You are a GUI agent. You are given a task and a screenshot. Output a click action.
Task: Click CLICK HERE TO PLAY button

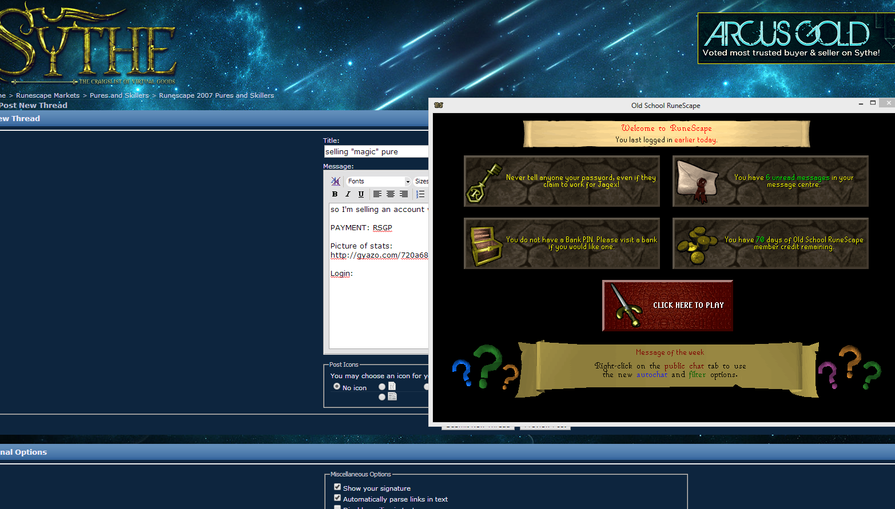pos(667,306)
